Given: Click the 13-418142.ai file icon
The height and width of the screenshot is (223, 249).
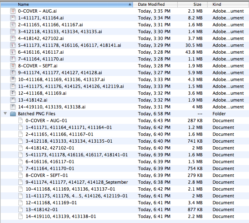Looking at the screenshot, I should [x=13, y=100].
